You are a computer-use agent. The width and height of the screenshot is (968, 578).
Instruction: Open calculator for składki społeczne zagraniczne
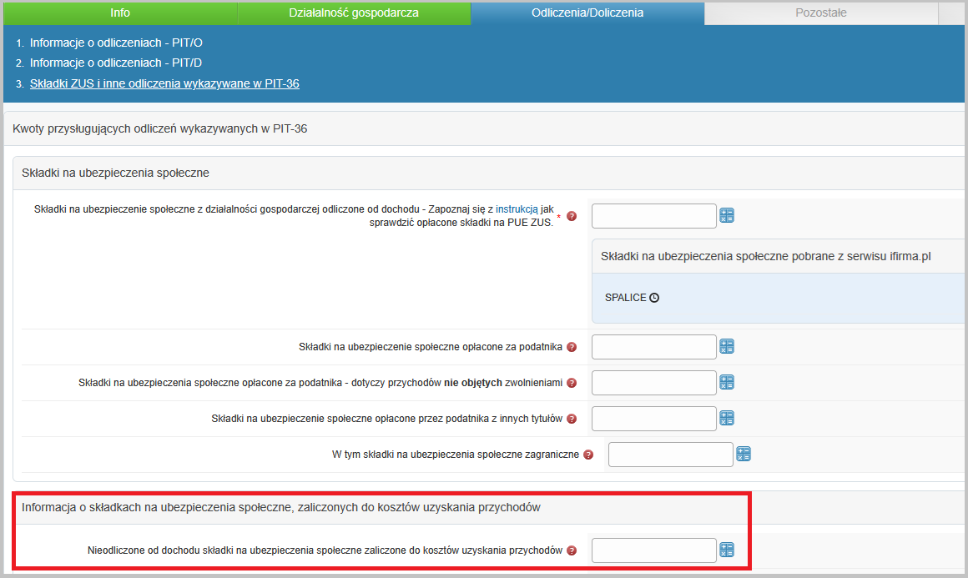[744, 455]
